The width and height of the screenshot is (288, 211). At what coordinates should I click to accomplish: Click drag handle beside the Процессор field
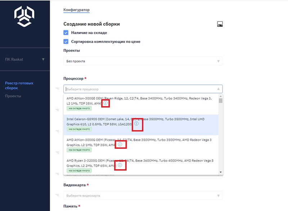(57, 89)
